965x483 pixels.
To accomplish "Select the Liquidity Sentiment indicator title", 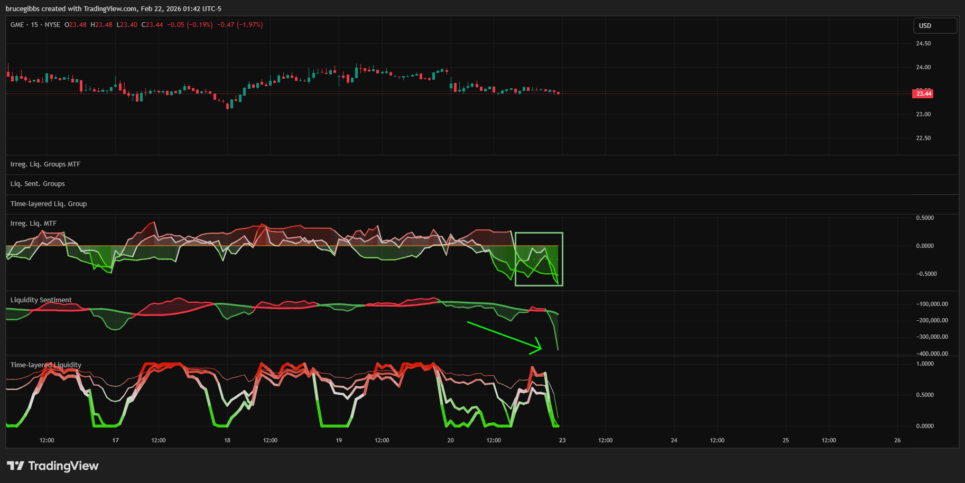I will click(41, 300).
